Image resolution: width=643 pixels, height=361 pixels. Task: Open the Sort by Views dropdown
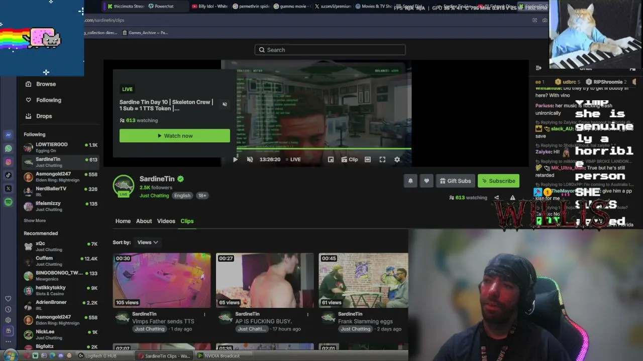point(148,243)
